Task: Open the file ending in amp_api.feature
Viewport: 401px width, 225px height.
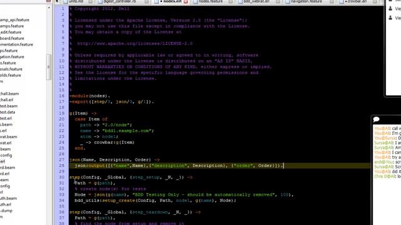Action: coord(14,20)
